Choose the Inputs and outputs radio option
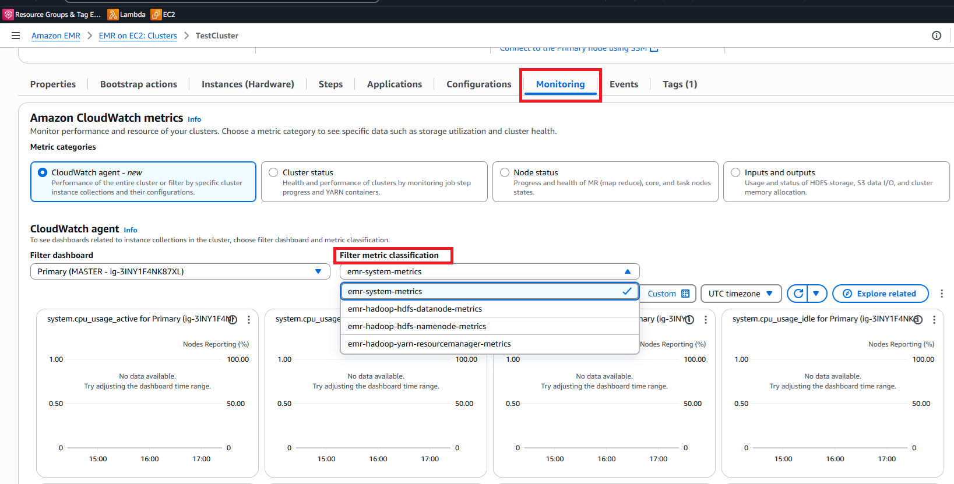The height and width of the screenshot is (484, 954). 735,172
